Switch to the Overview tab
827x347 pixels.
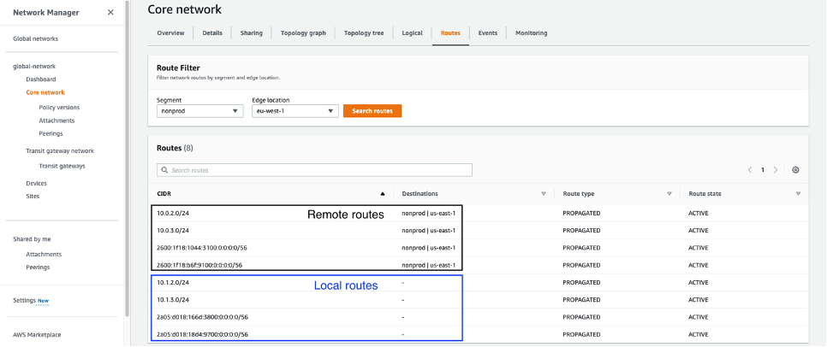(170, 32)
